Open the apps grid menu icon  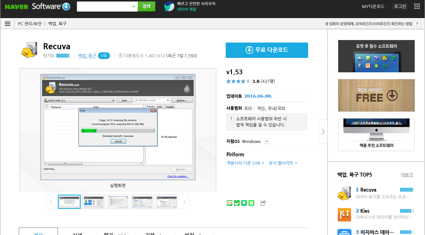point(417,6)
